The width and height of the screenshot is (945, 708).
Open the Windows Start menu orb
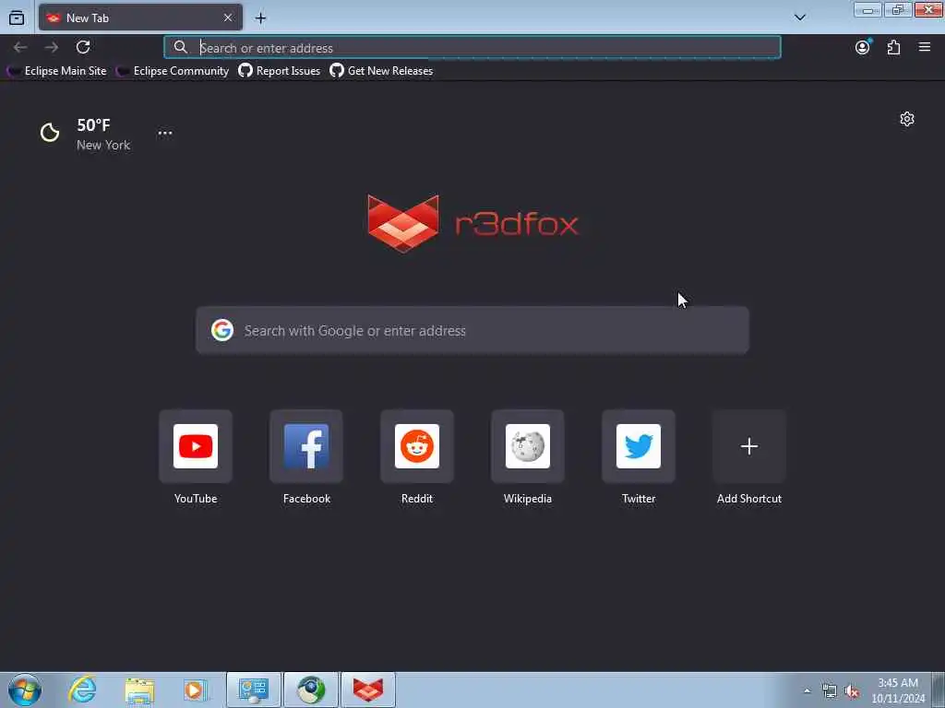pyautogui.click(x=25, y=690)
